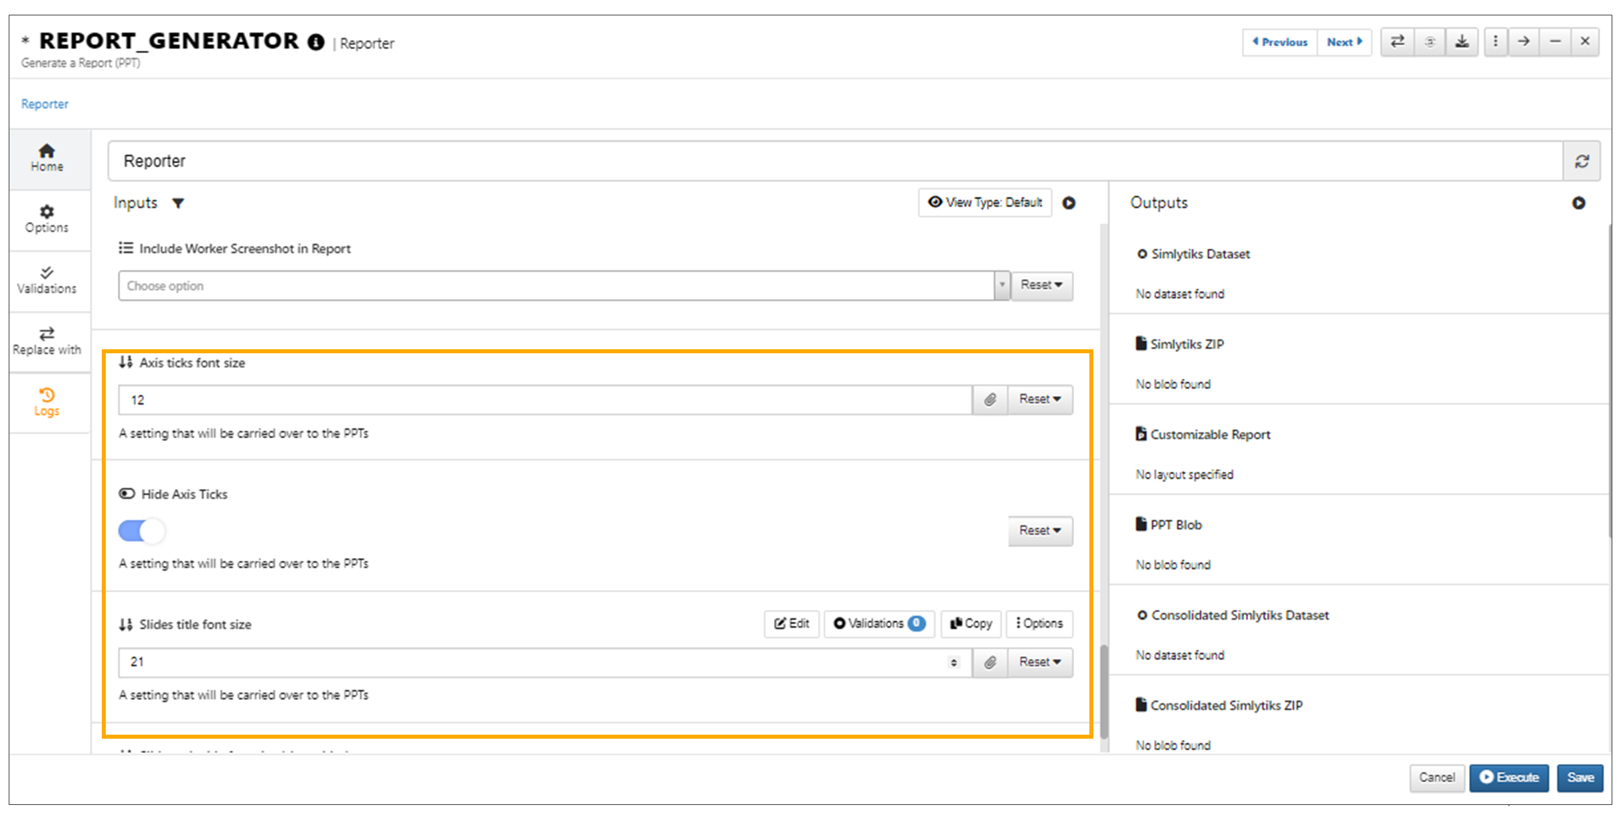Click the info icon beside REPORT_GENERATOR title
Image resolution: width=1617 pixels, height=821 pixels.
pos(316,42)
